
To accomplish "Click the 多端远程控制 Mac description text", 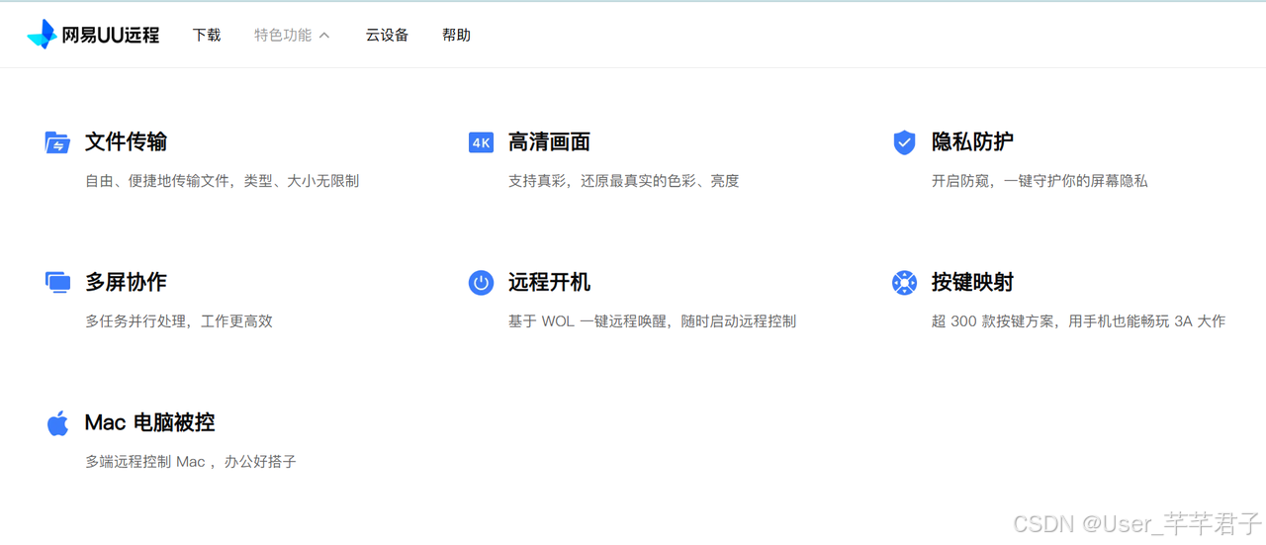I will (190, 462).
